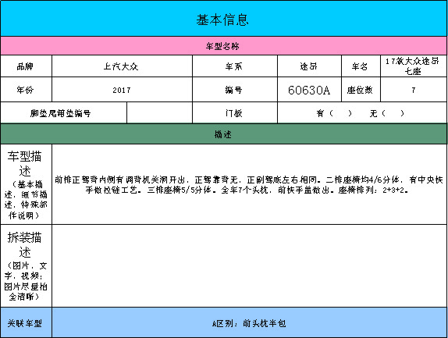Select the 拆装描述 label cell
The height and width of the screenshot is (338, 448).
click(26, 266)
